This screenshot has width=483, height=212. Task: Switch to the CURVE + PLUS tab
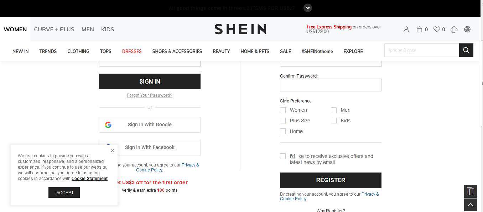click(54, 29)
